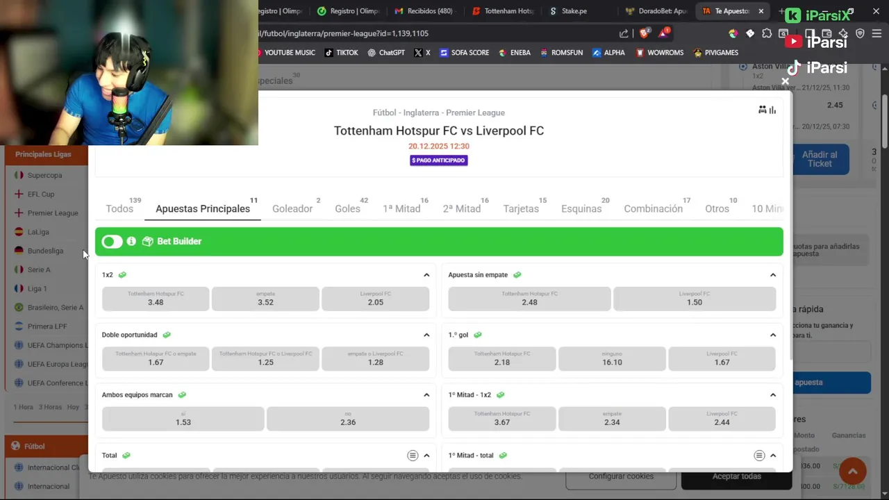Viewport: 889px width, 500px height.
Task: Click the share page icon in address bar
Action: [624, 33]
